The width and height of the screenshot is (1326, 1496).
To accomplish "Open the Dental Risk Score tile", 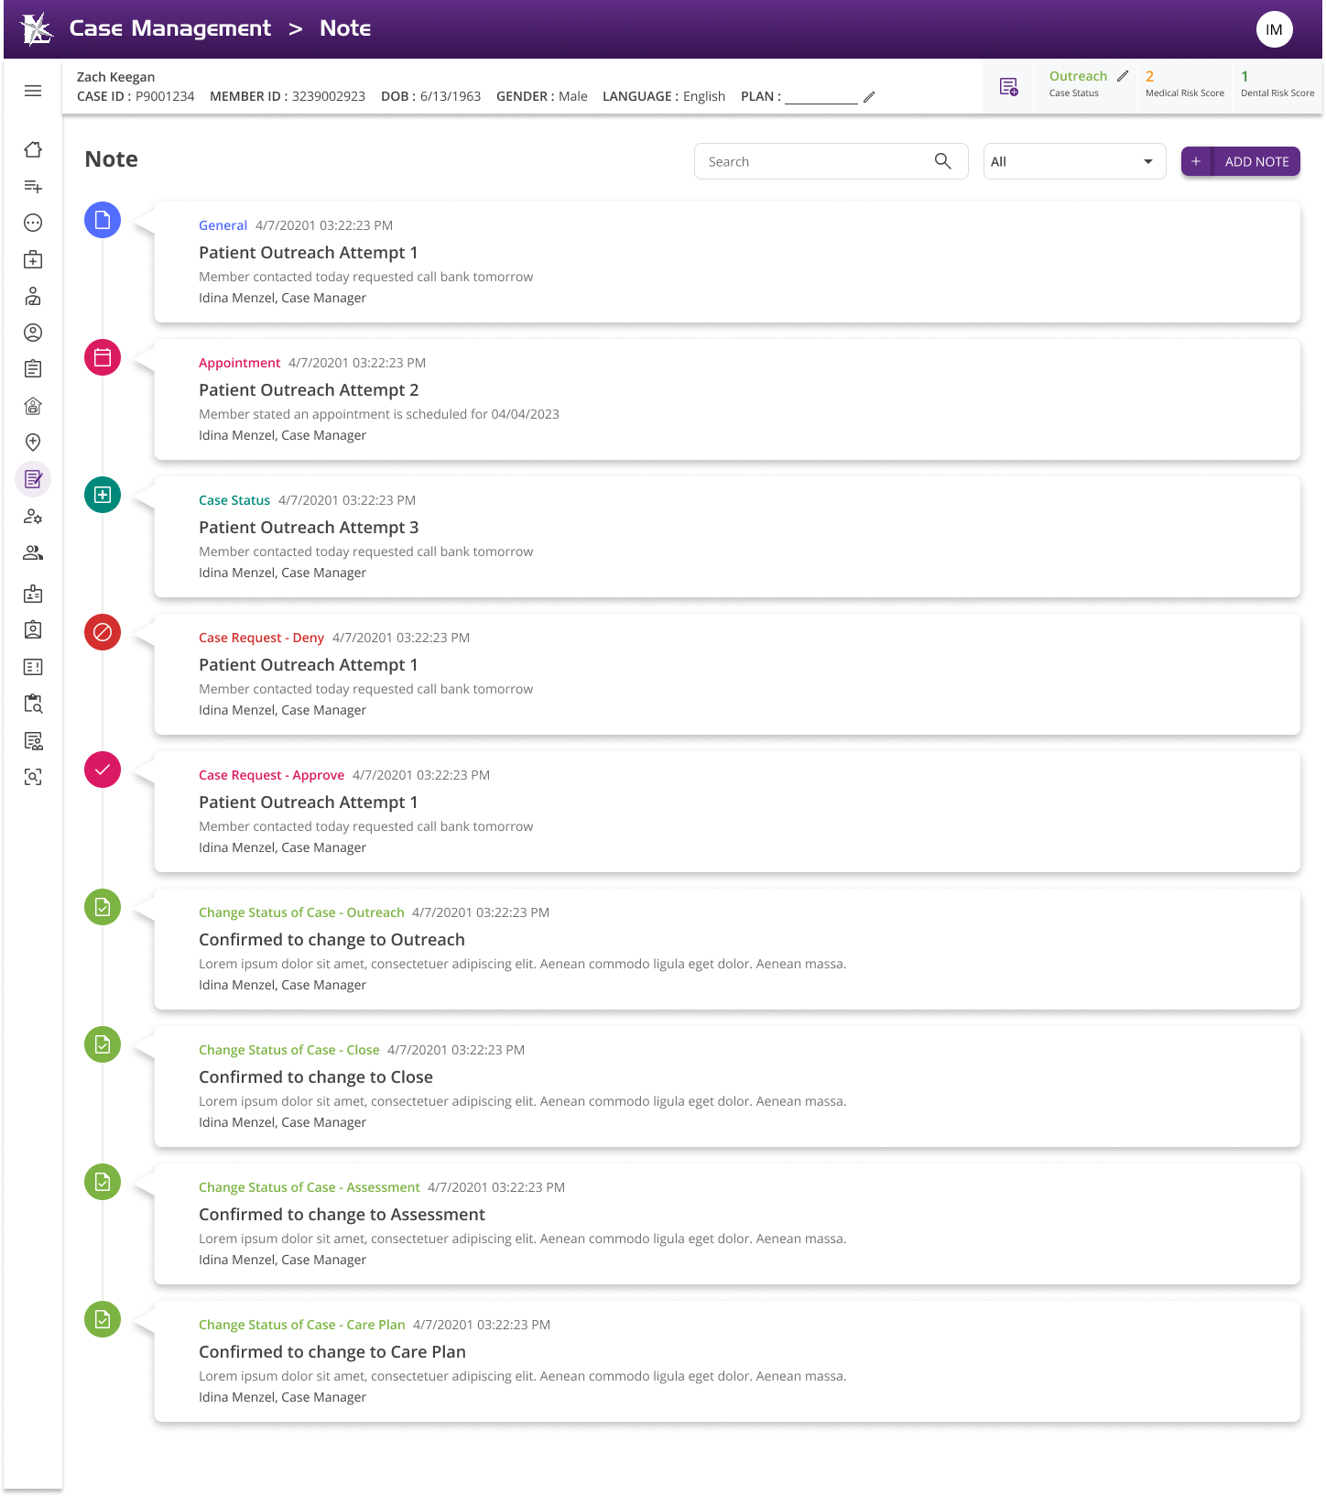I will (x=1277, y=84).
